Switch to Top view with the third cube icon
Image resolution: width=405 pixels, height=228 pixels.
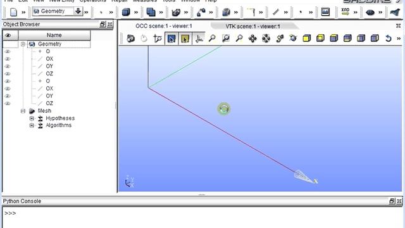coord(334,39)
